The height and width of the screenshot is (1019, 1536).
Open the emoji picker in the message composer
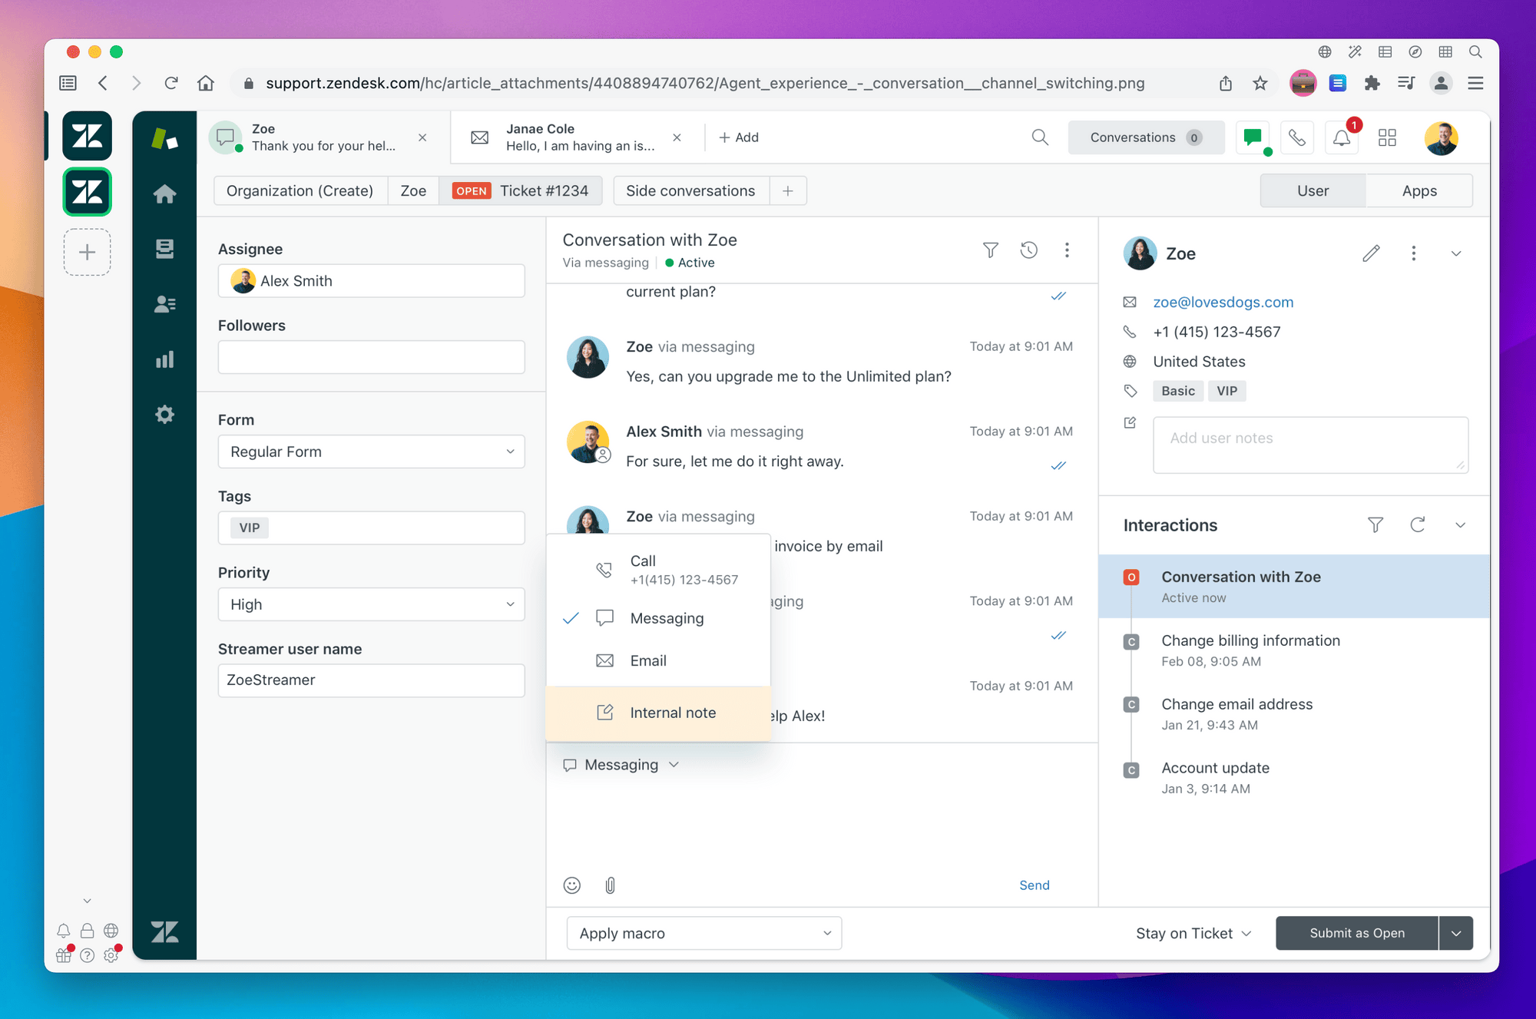571,885
